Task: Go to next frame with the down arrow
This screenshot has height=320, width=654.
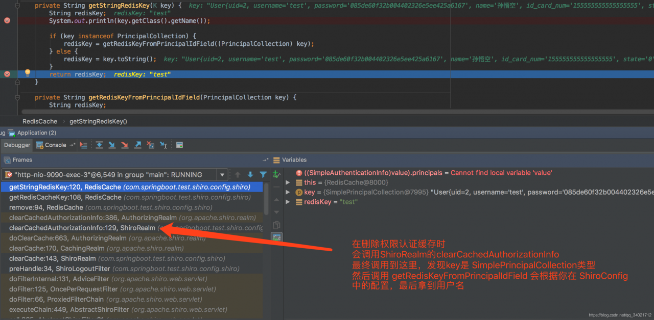Action: (x=250, y=175)
